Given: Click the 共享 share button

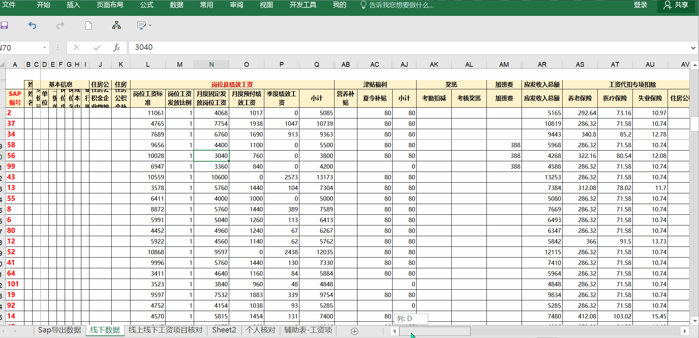Looking at the screenshot, I should [x=676, y=5].
